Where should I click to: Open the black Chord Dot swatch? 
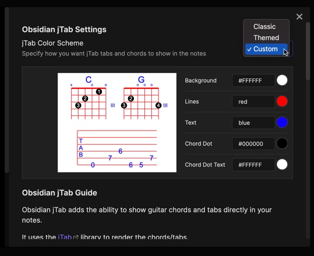282,144
